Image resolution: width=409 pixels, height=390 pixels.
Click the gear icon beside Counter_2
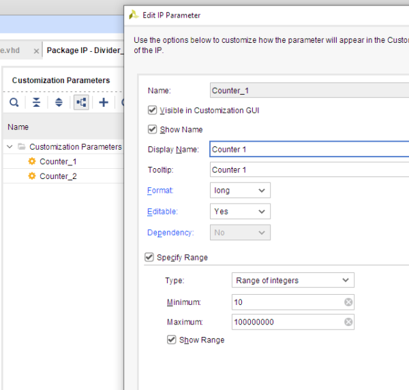pos(31,176)
